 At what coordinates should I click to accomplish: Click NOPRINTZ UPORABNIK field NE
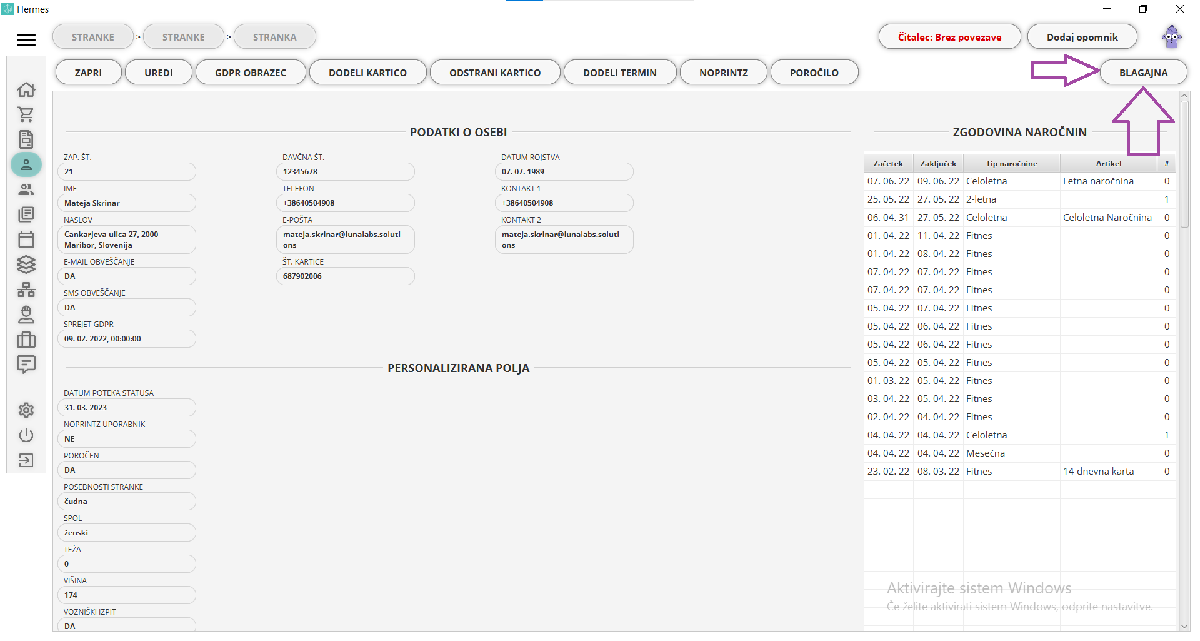(127, 439)
